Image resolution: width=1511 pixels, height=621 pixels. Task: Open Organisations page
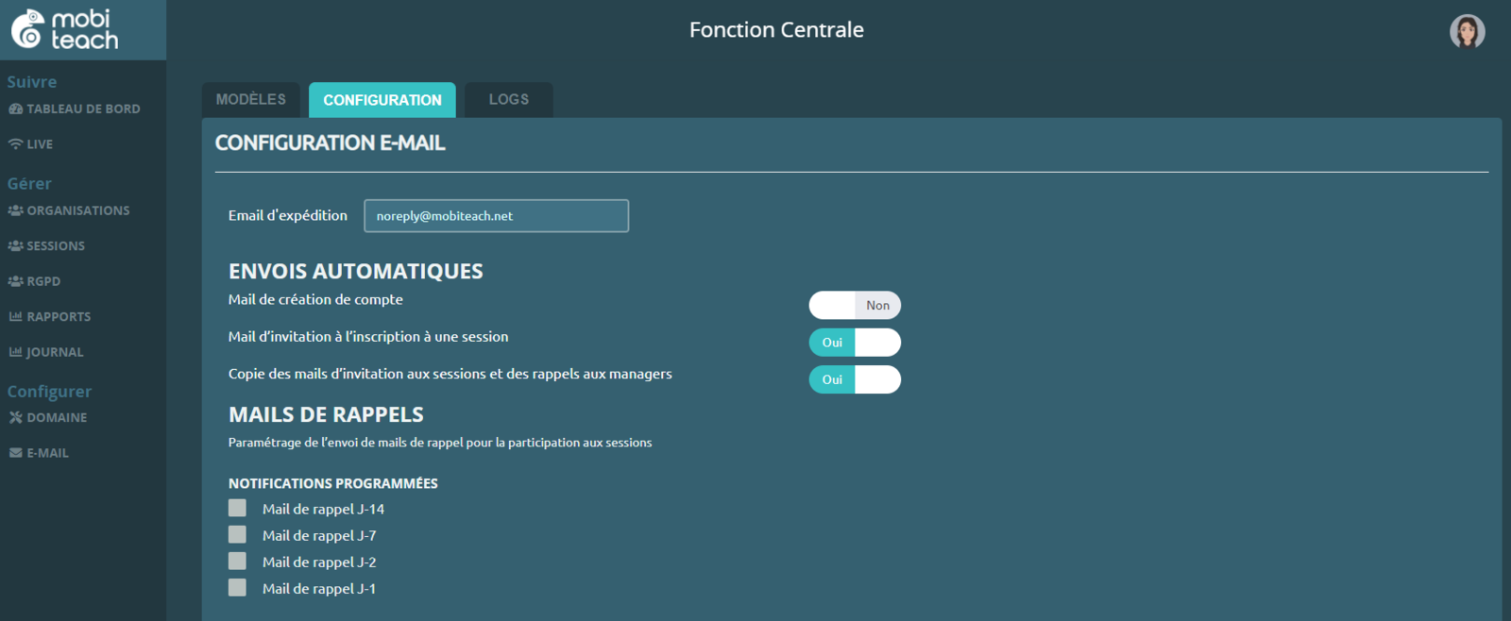tap(69, 210)
